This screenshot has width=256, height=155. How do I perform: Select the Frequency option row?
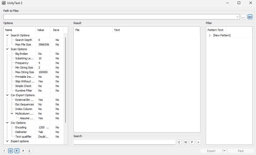pos(22,63)
